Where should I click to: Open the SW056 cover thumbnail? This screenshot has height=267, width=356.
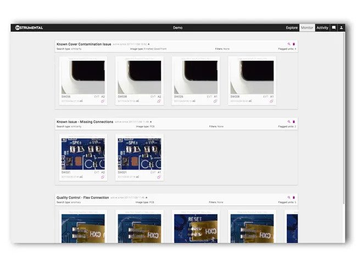coord(83,77)
